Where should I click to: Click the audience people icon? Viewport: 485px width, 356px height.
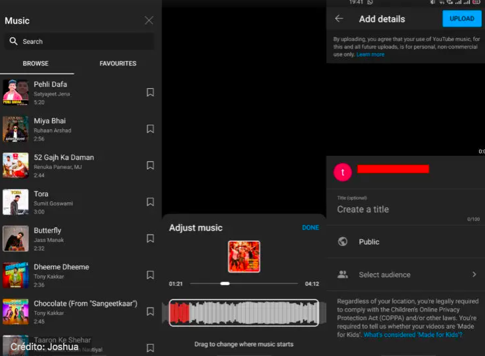(x=343, y=274)
